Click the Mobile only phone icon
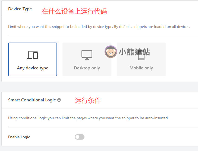This screenshot has width=198, height=151. coord(141,56)
